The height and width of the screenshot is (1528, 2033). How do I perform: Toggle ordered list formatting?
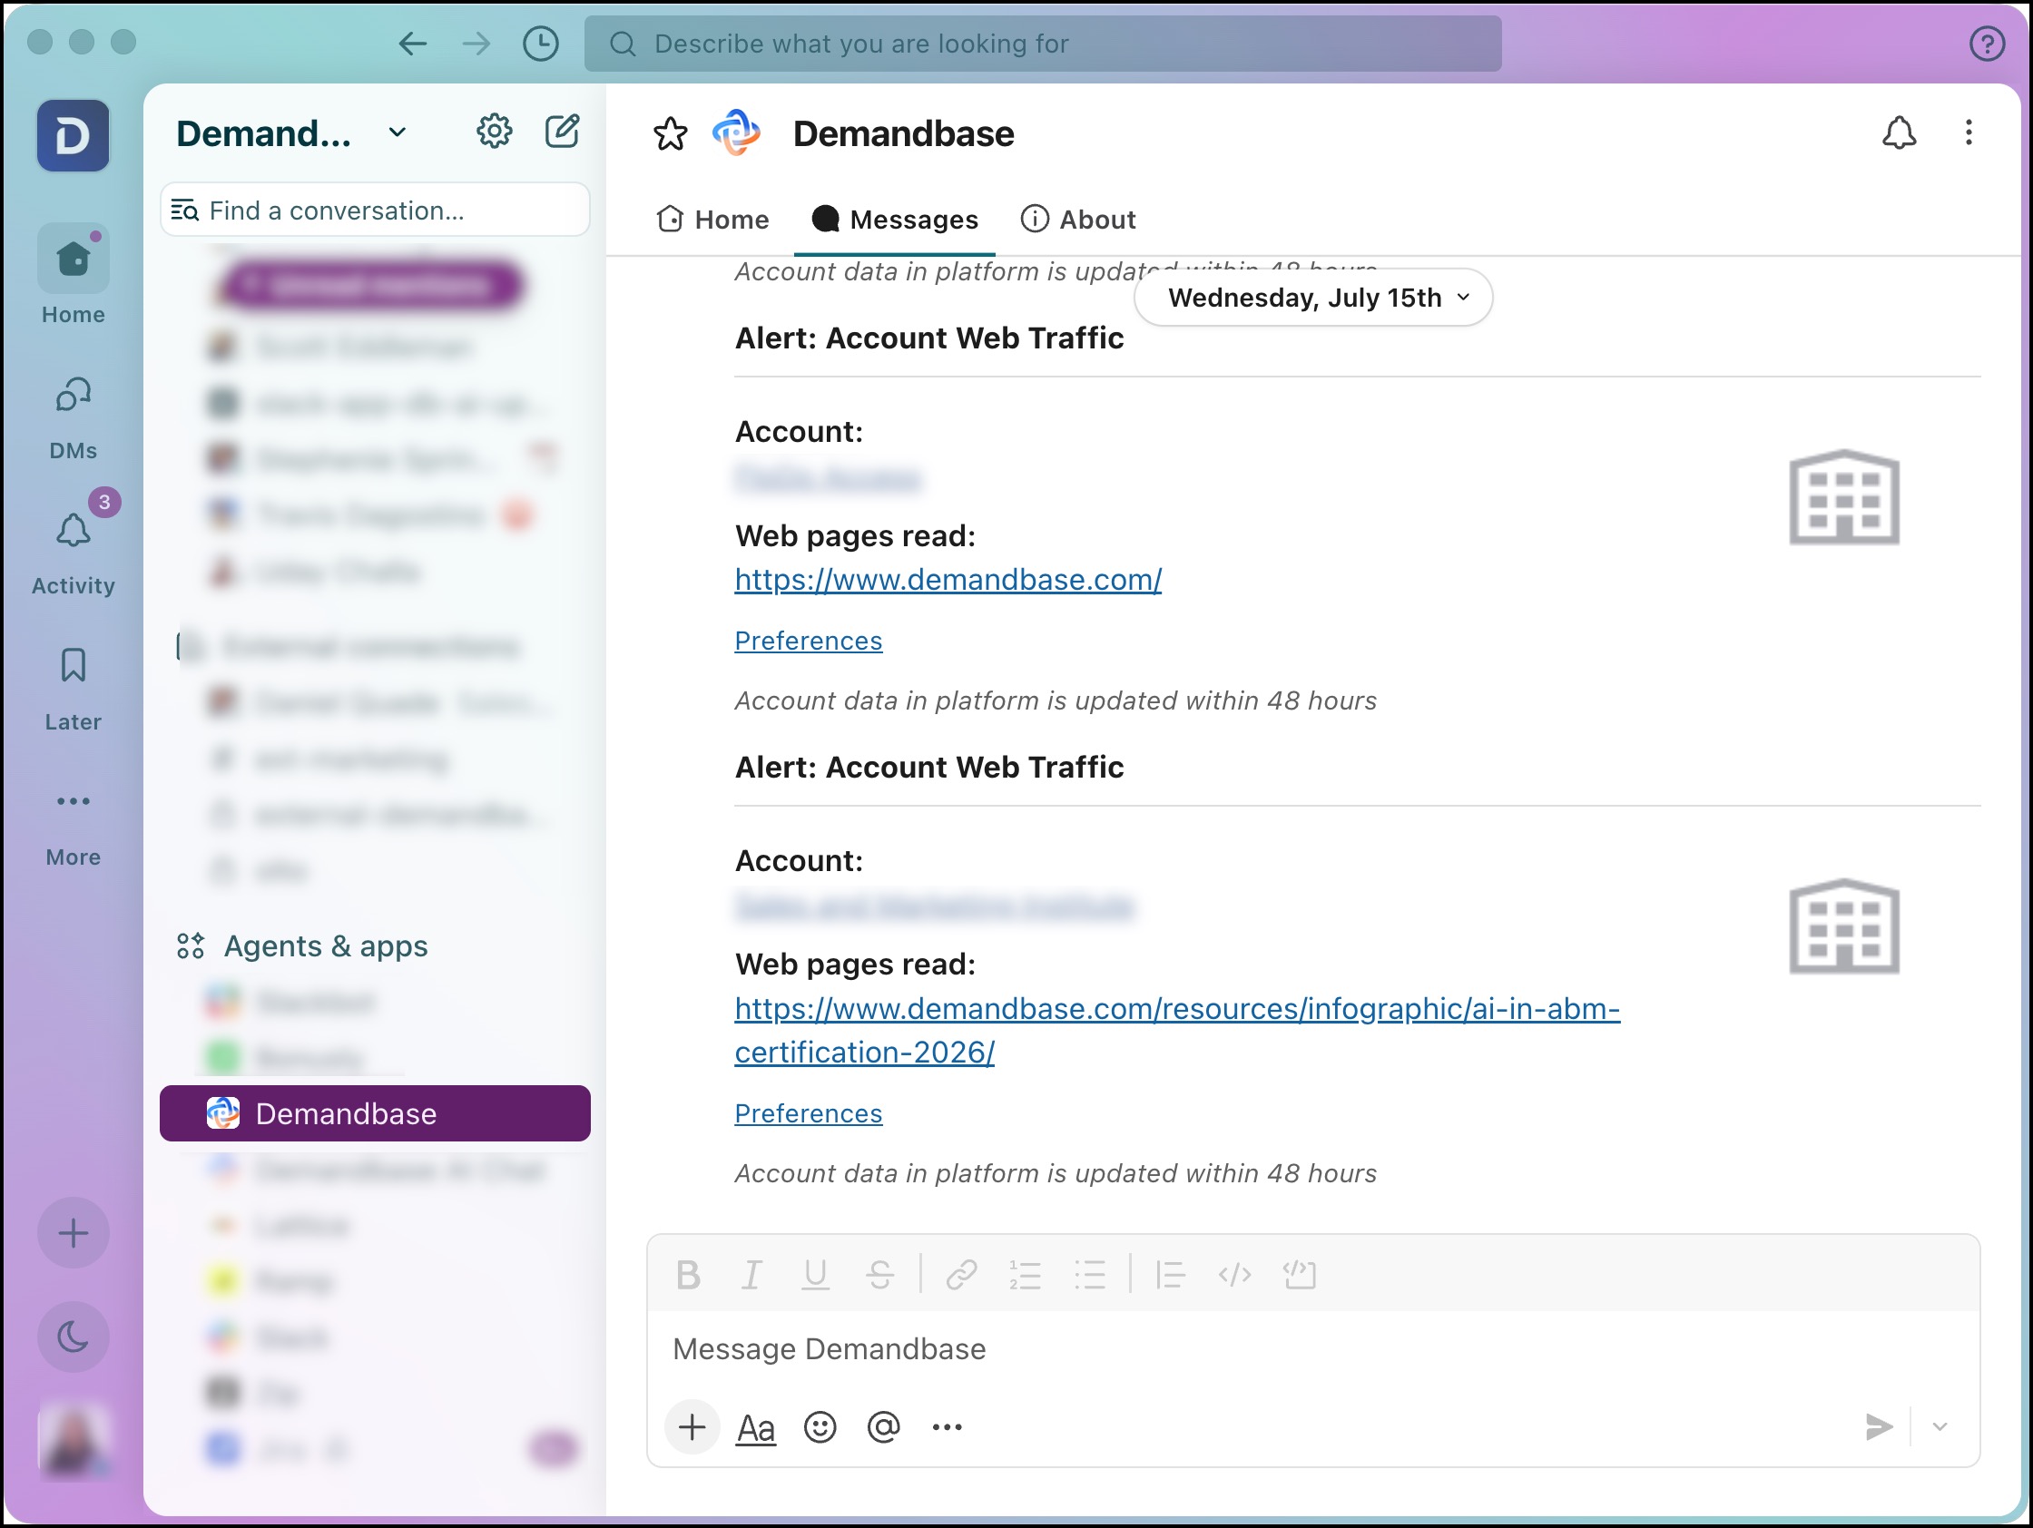(x=1025, y=1276)
